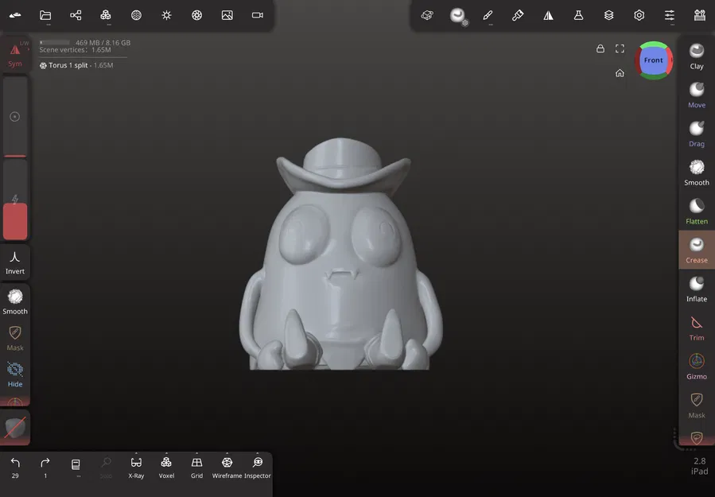
Task: Click the Front view navigation sphere
Action: tap(653, 60)
